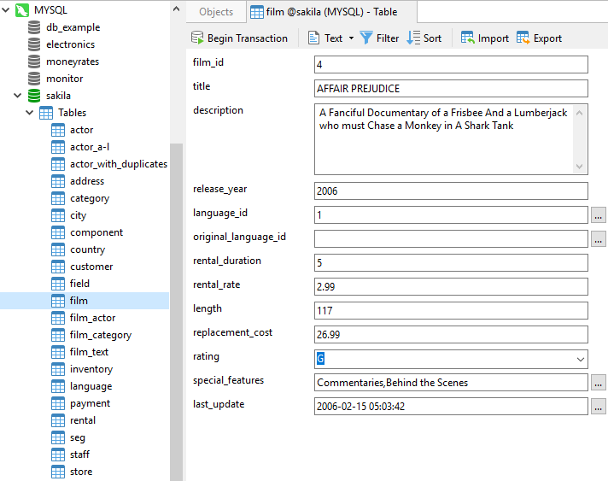608x481 pixels.
Task: Click the Text toolbar button
Action: tap(325, 38)
